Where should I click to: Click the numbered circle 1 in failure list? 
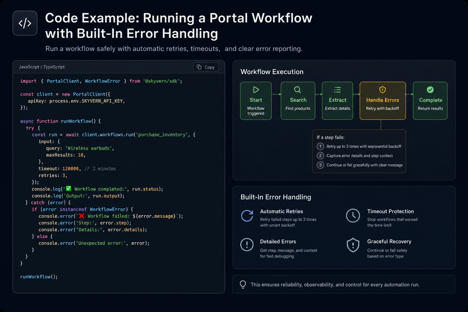(320, 147)
